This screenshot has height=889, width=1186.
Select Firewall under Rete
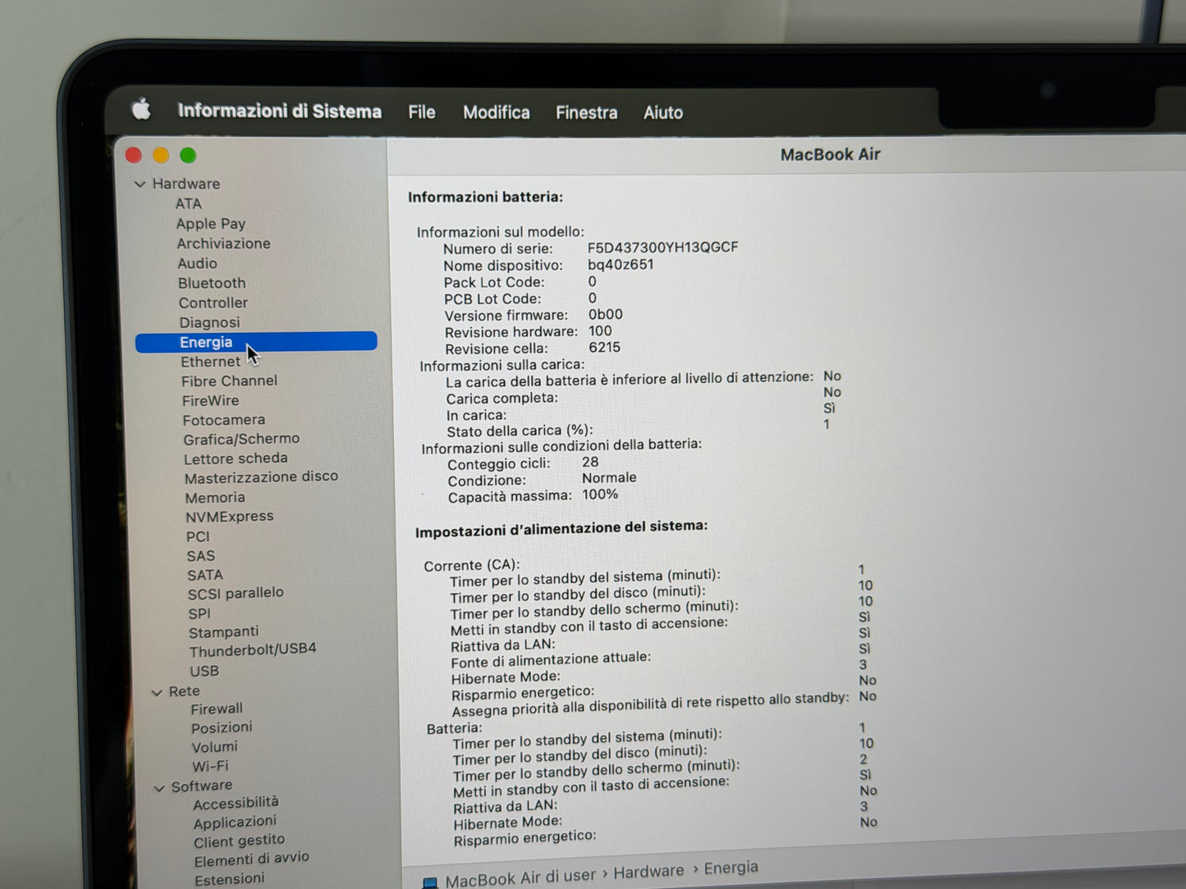point(217,709)
